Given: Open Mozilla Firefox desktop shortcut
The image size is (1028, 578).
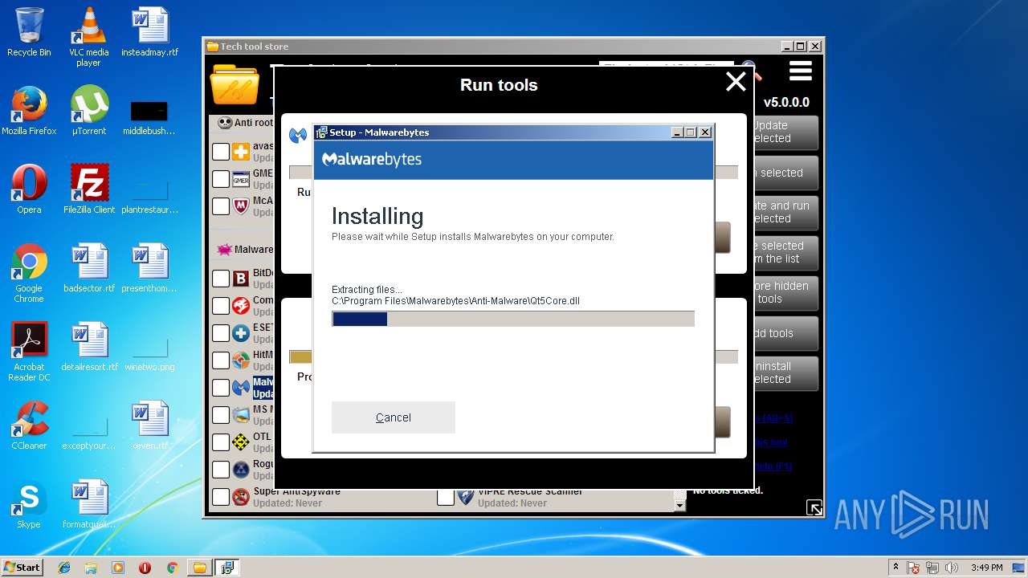Looking at the screenshot, I should click(x=29, y=111).
